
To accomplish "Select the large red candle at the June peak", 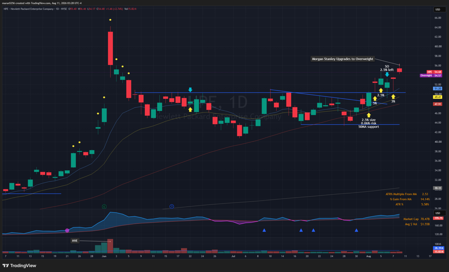I will [x=110, y=48].
